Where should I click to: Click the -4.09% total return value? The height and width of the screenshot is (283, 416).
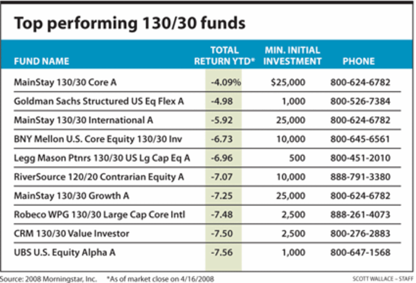click(225, 82)
